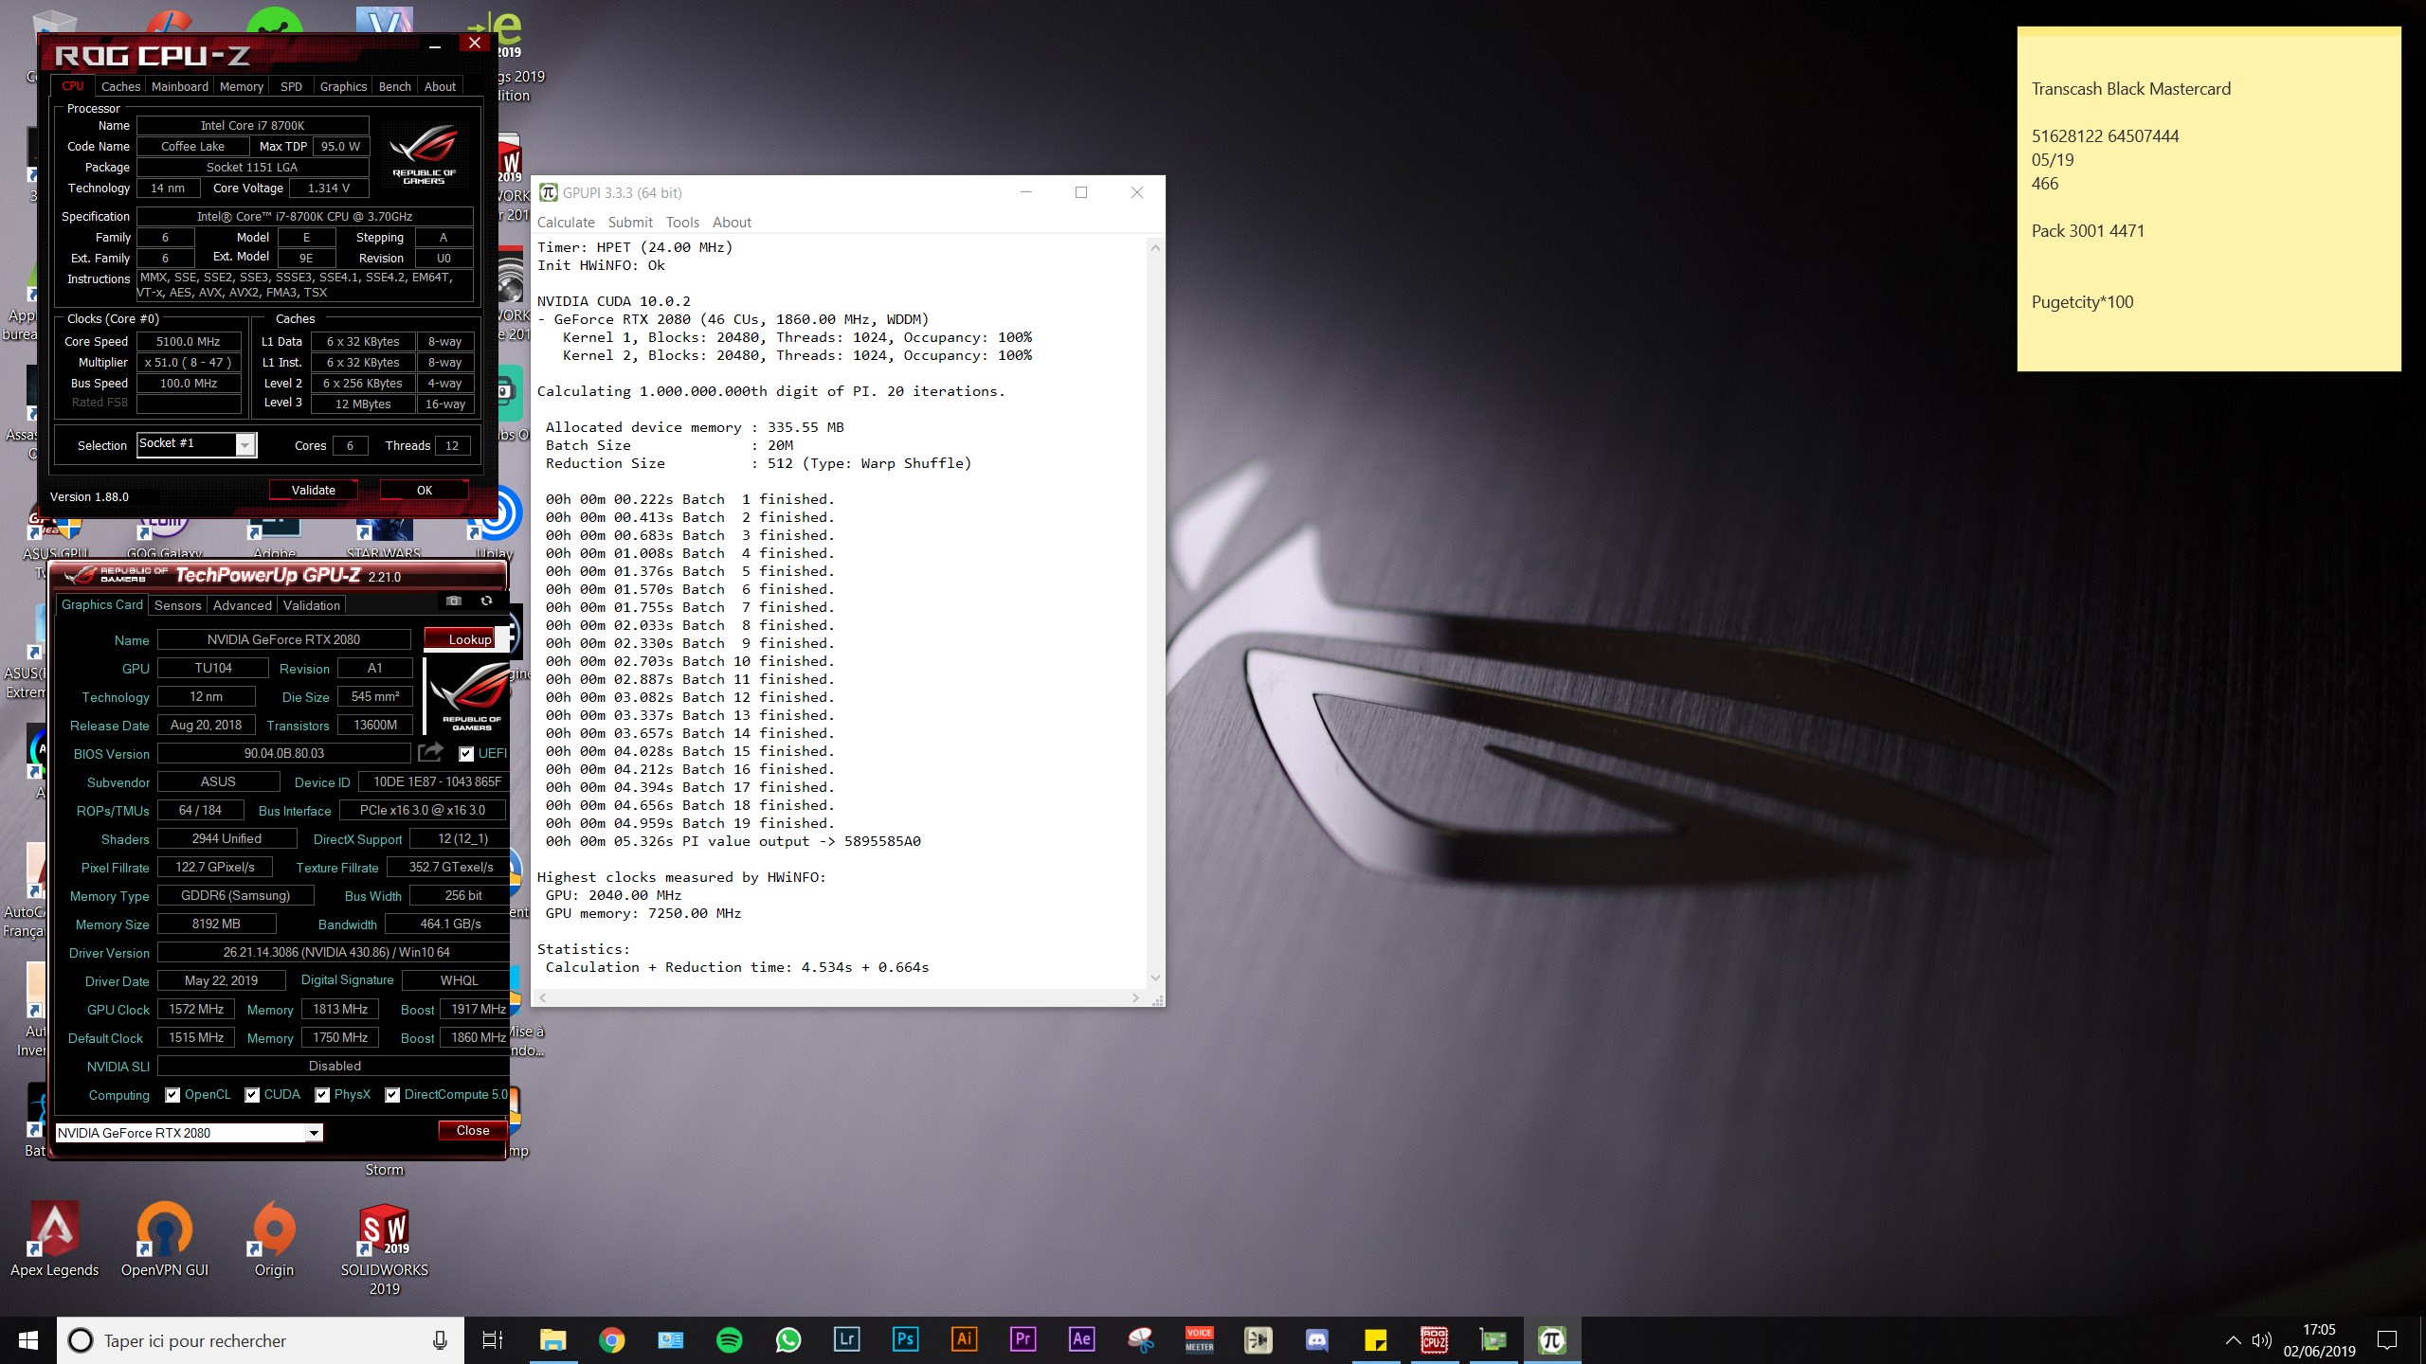
Task: Click the Validate button in CPU-Z
Action: (x=314, y=490)
